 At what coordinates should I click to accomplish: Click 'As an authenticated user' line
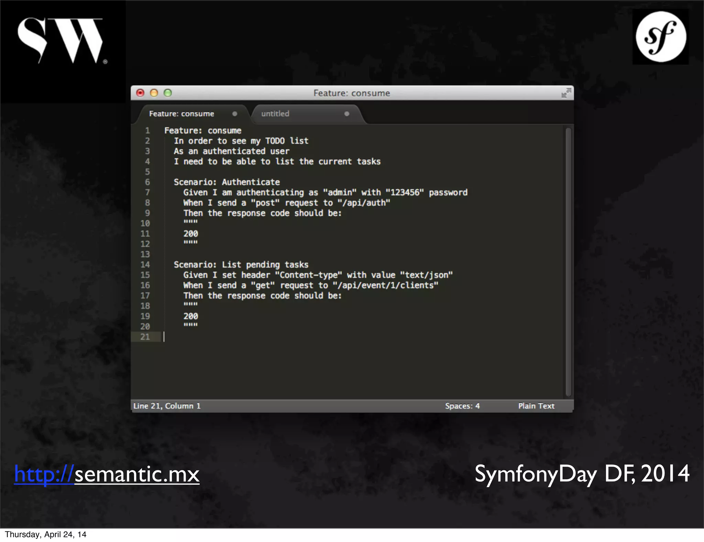point(232,151)
